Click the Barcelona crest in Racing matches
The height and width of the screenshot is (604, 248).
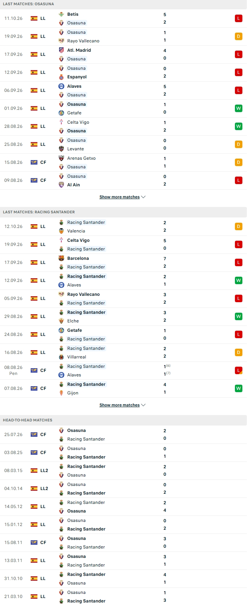[61, 258]
